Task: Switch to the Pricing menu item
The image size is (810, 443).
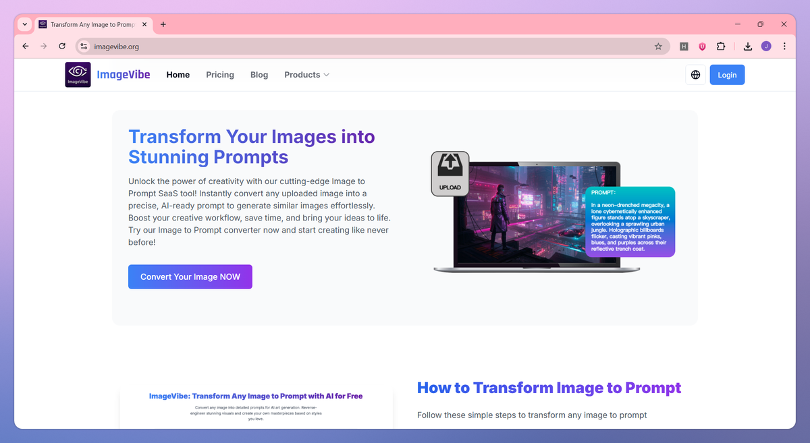Action: [220, 75]
